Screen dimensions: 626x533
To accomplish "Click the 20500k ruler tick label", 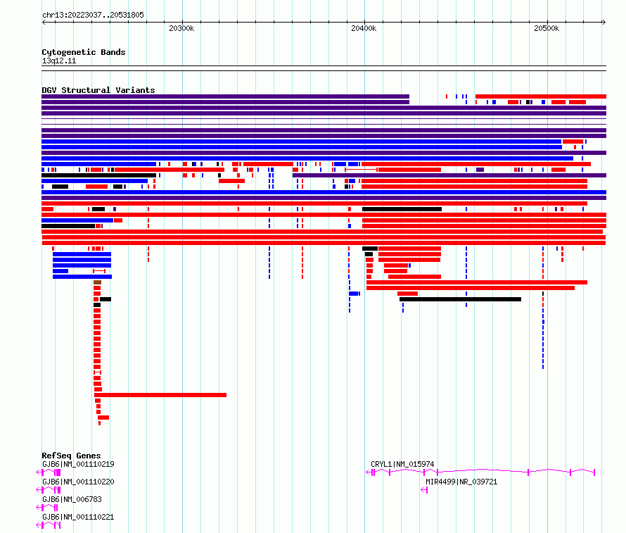I will pyautogui.click(x=547, y=28).
